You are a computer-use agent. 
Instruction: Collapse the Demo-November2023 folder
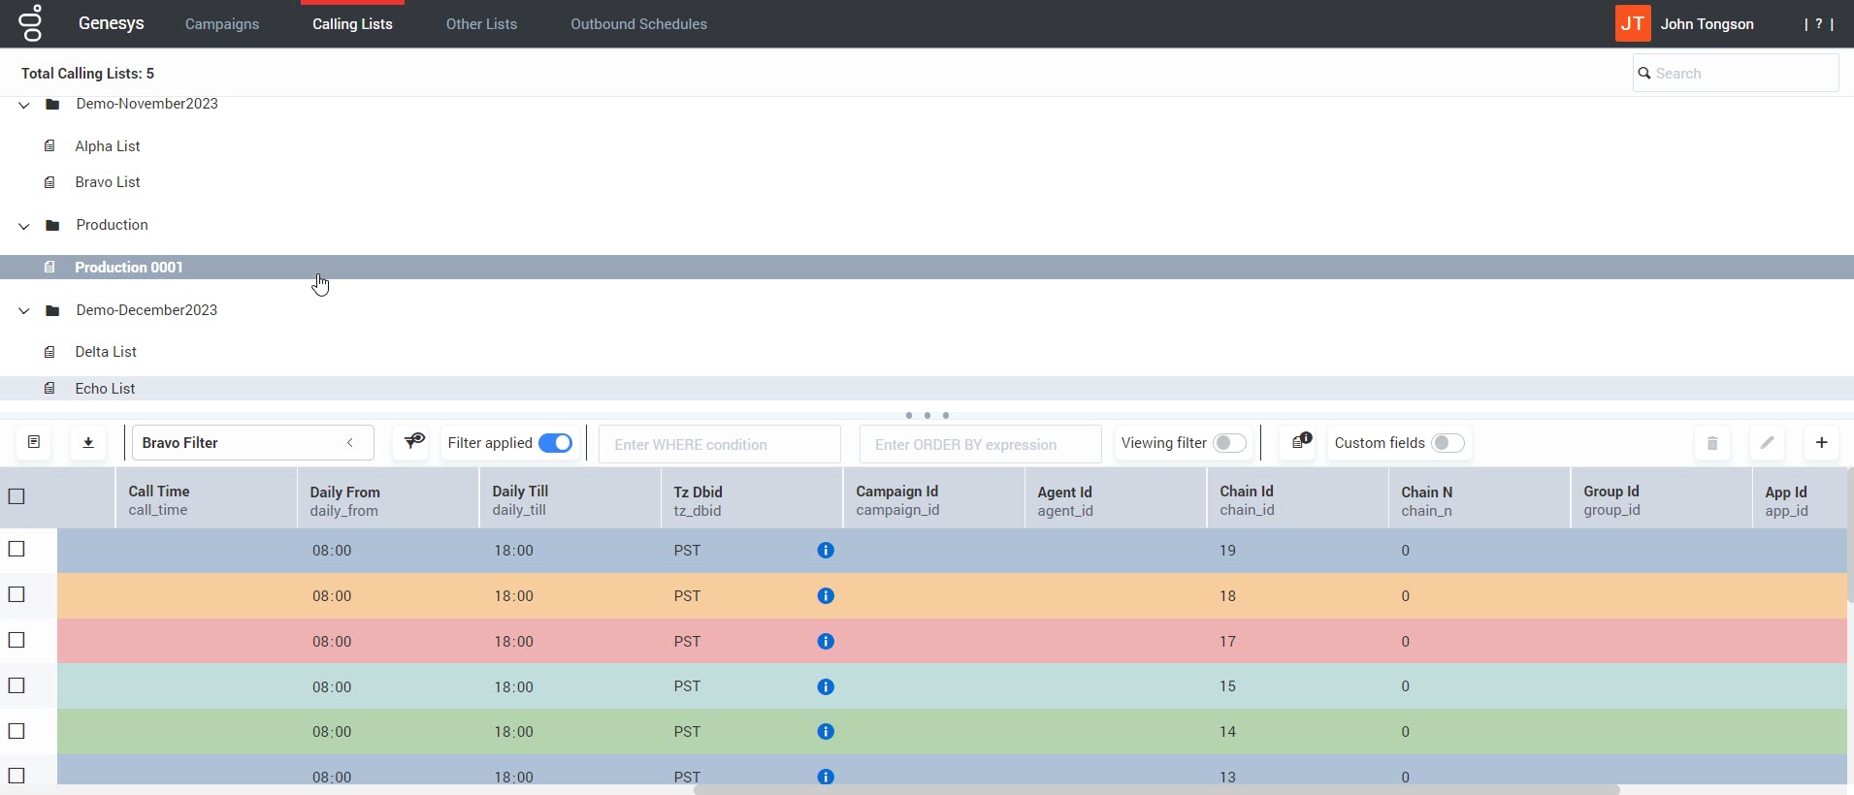(24, 105)
